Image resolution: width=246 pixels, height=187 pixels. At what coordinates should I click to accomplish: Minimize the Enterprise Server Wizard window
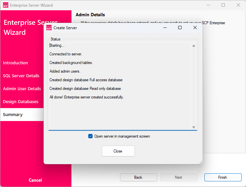[208, 5]
